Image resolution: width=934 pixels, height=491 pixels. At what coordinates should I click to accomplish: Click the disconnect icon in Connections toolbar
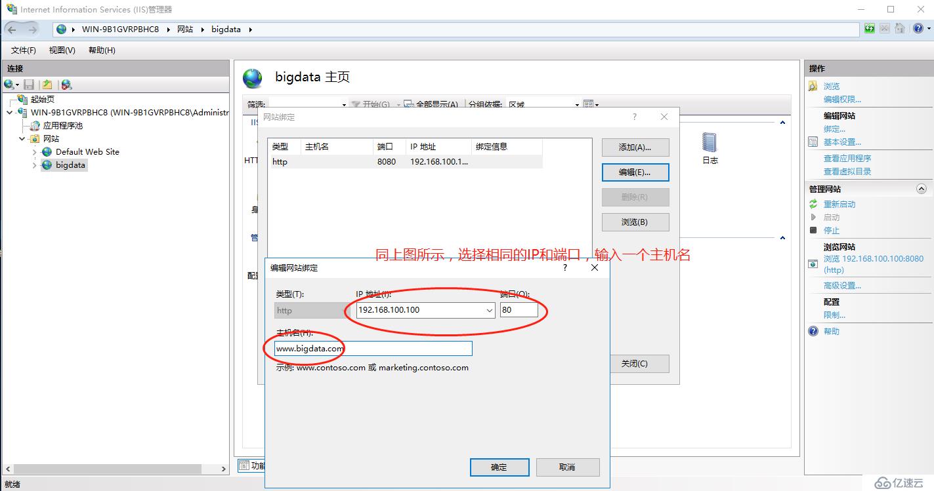click(66, 85)
